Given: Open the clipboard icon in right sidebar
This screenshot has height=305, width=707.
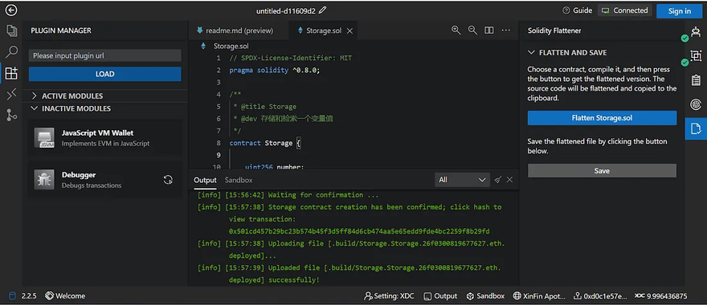Looking at the screenshot, I should (x=696, y=80).
